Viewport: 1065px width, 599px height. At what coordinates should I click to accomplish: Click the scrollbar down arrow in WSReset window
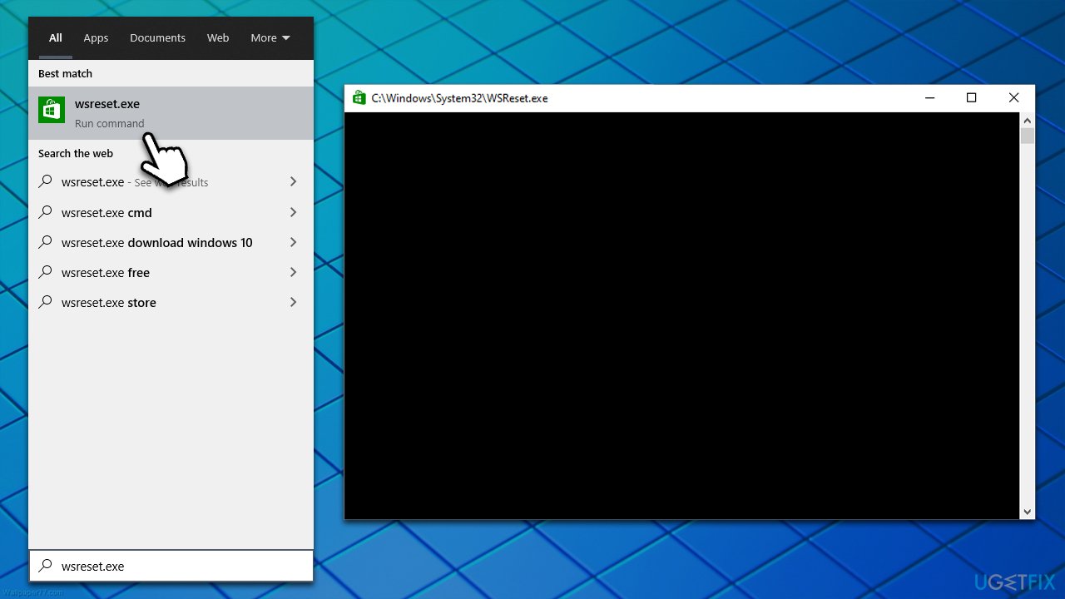(1026, 511)
